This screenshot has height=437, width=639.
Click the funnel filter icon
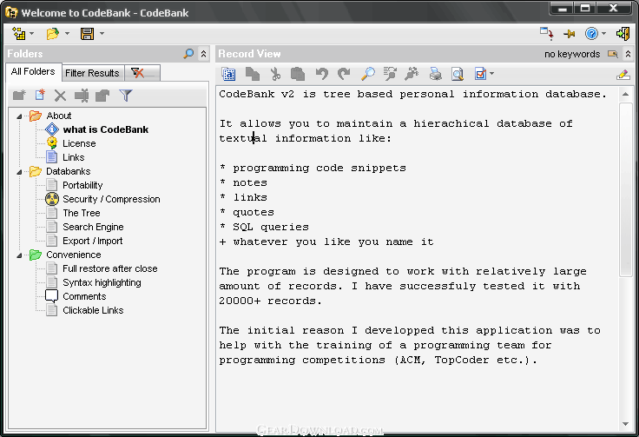[x=126, y=96]
